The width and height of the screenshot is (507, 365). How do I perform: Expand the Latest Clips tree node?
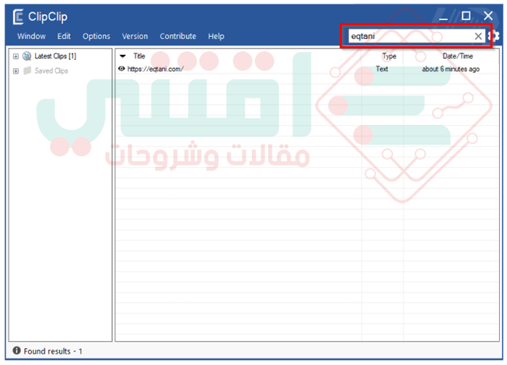15,56
